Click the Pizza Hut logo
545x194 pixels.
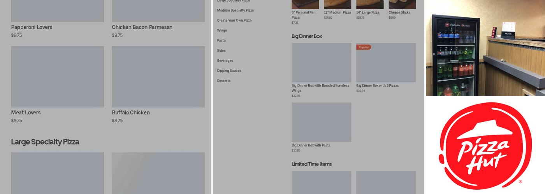(x=485, y=146)
